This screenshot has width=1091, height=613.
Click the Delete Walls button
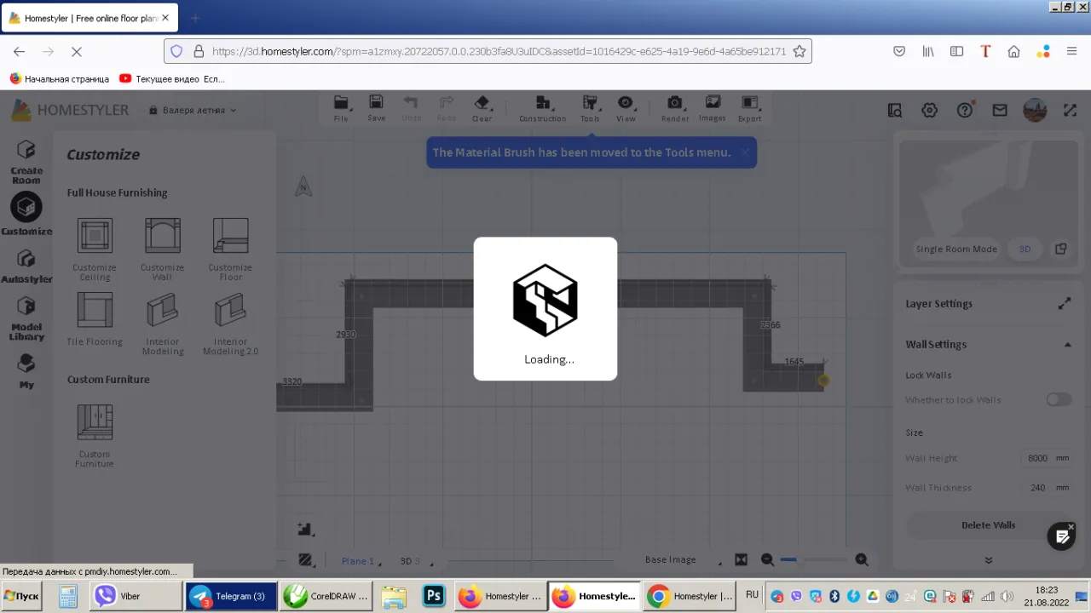coord(988,525)
